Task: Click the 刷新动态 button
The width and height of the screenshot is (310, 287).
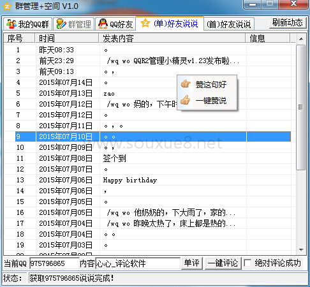Action: coord(288,22)
